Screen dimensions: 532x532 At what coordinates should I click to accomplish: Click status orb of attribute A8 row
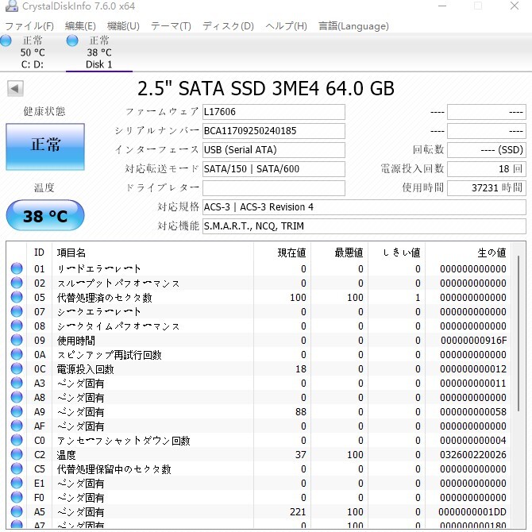[x=17, y=397]
